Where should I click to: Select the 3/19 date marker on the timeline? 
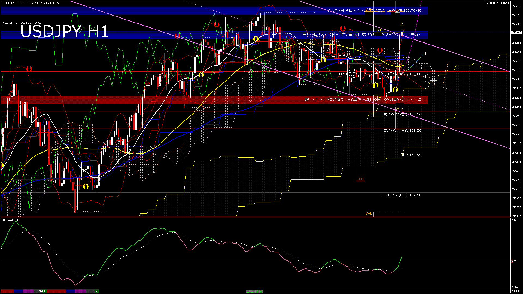(x=95, y=291)
